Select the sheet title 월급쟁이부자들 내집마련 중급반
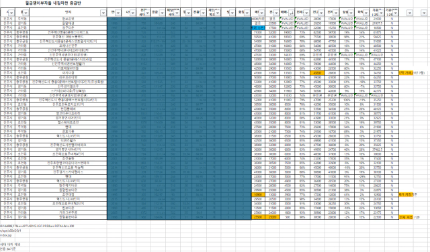 pos(53,3)
